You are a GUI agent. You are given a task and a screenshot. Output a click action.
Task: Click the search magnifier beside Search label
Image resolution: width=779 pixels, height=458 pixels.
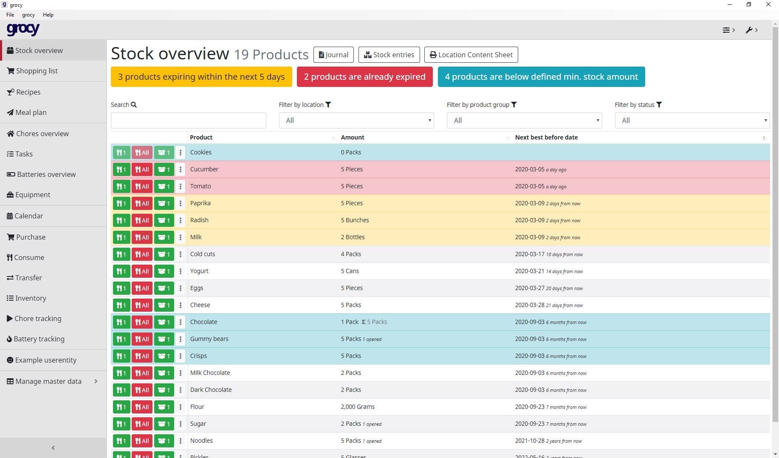click(x=134, y=104)
